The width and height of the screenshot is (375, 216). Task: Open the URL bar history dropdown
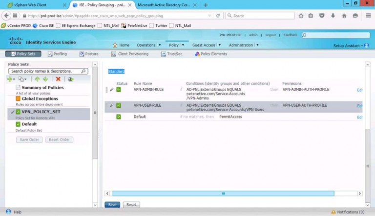click(x=209, y=16)
